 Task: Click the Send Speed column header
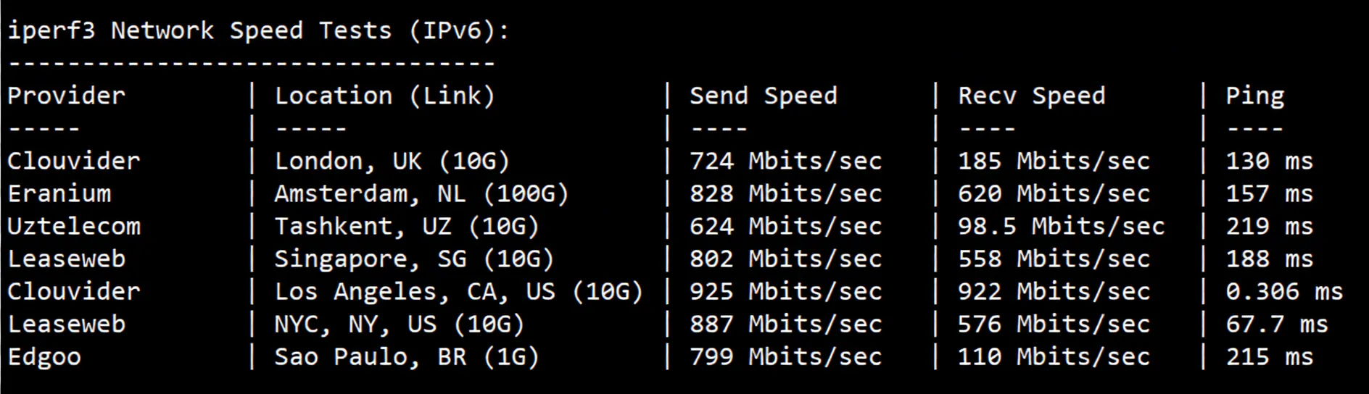763,96
